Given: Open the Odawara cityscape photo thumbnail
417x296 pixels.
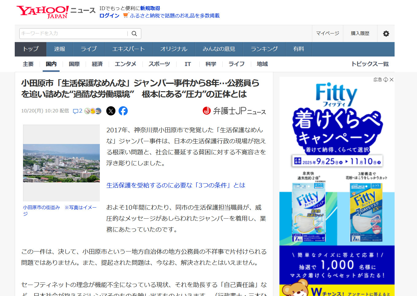Looking at the screenshot, I should coord(61,163).
